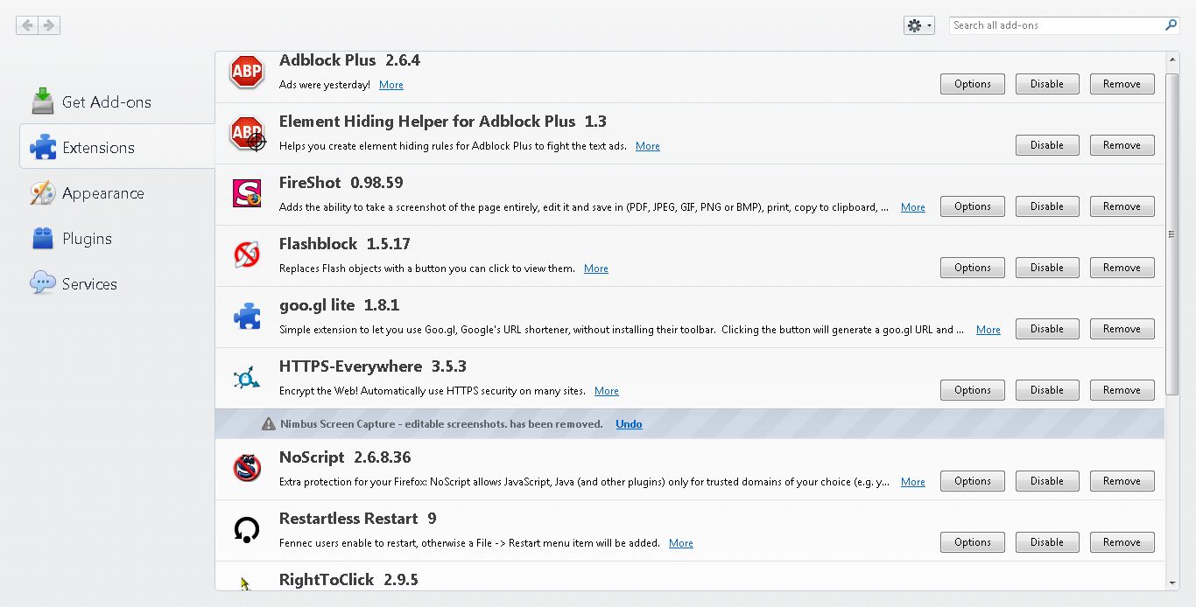The width and height of the screenshot is (1196, 607).
Task: Open the gear tools dropdown
Action: click(x=919, y=25)
